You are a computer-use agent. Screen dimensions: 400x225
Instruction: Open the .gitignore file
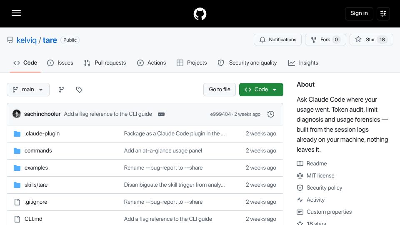point(36,202)
